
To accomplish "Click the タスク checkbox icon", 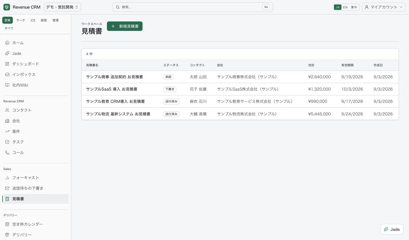I will (7, 142).
